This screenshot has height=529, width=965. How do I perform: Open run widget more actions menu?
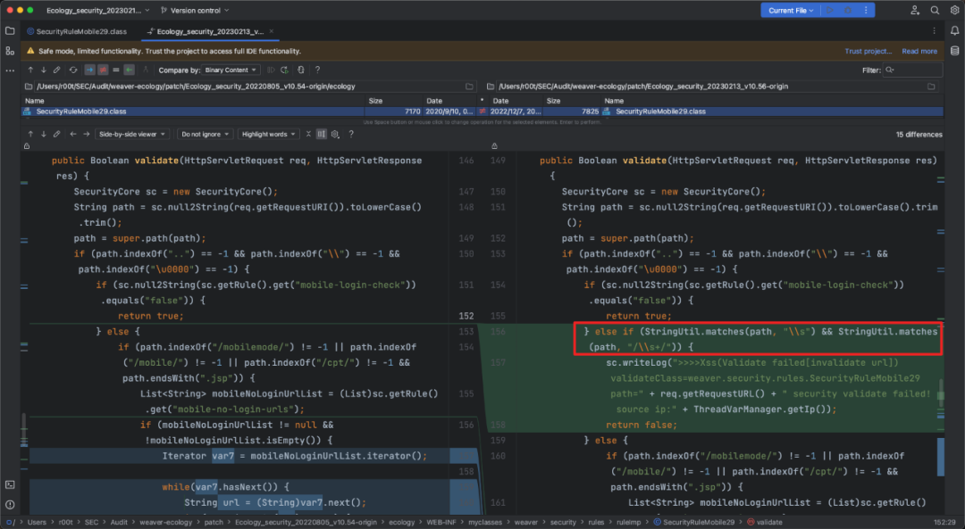pos(866,11)
